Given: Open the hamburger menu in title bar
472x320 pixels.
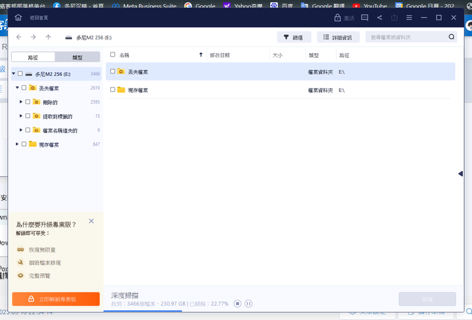Looking at the screenshot, I should [x=409, y=18].
